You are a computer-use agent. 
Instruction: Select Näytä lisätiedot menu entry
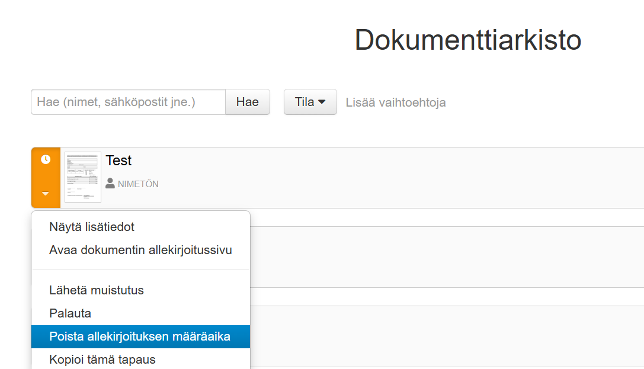(140, 227)
